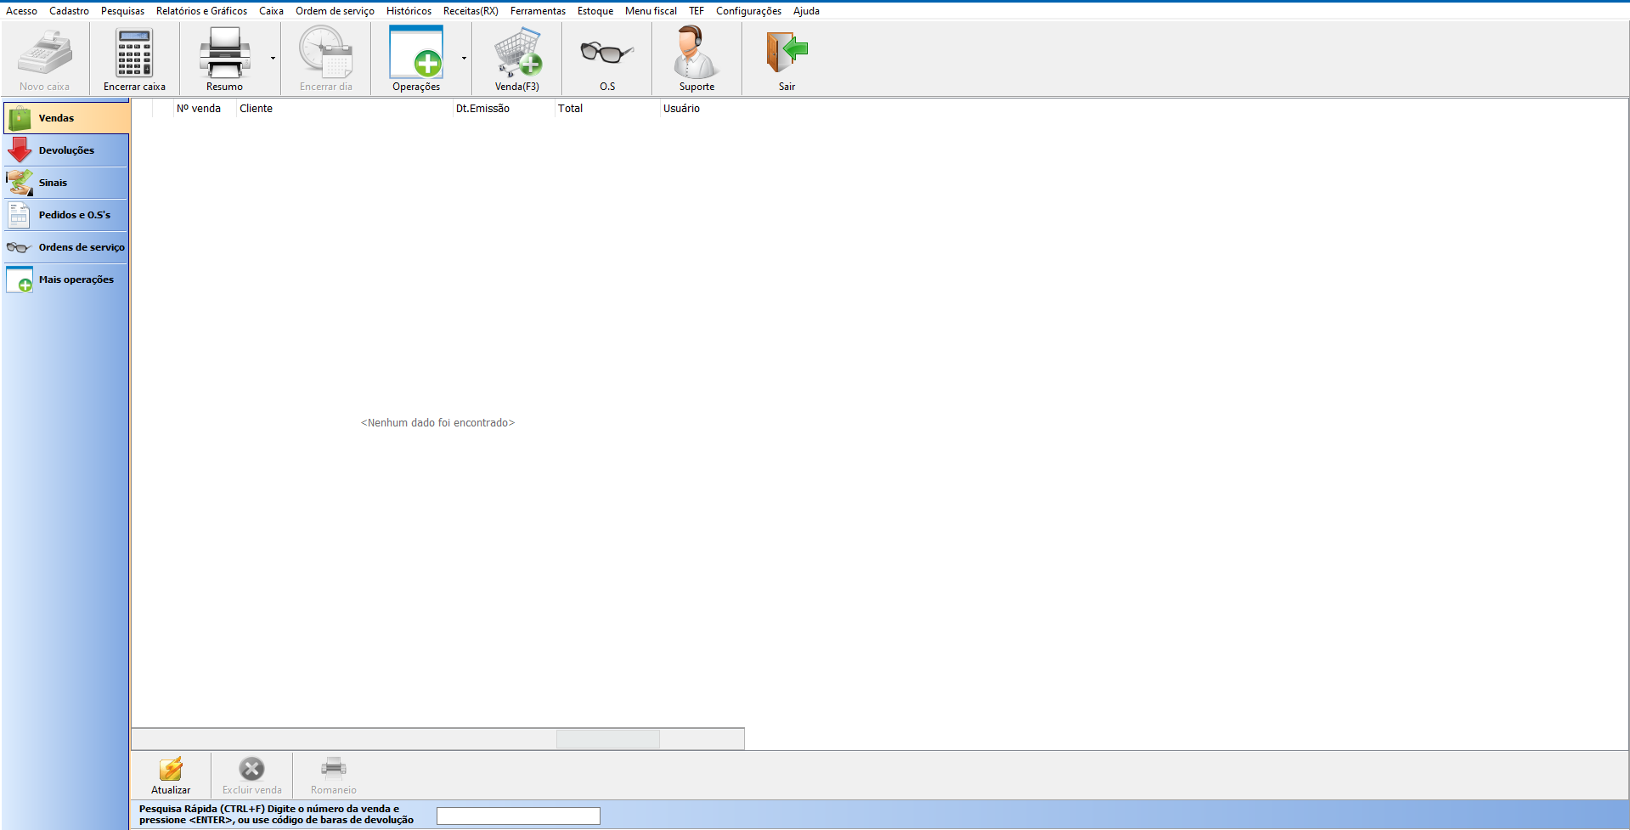Open the Configurações menu

pyautogui.click(x=748, y=11)
